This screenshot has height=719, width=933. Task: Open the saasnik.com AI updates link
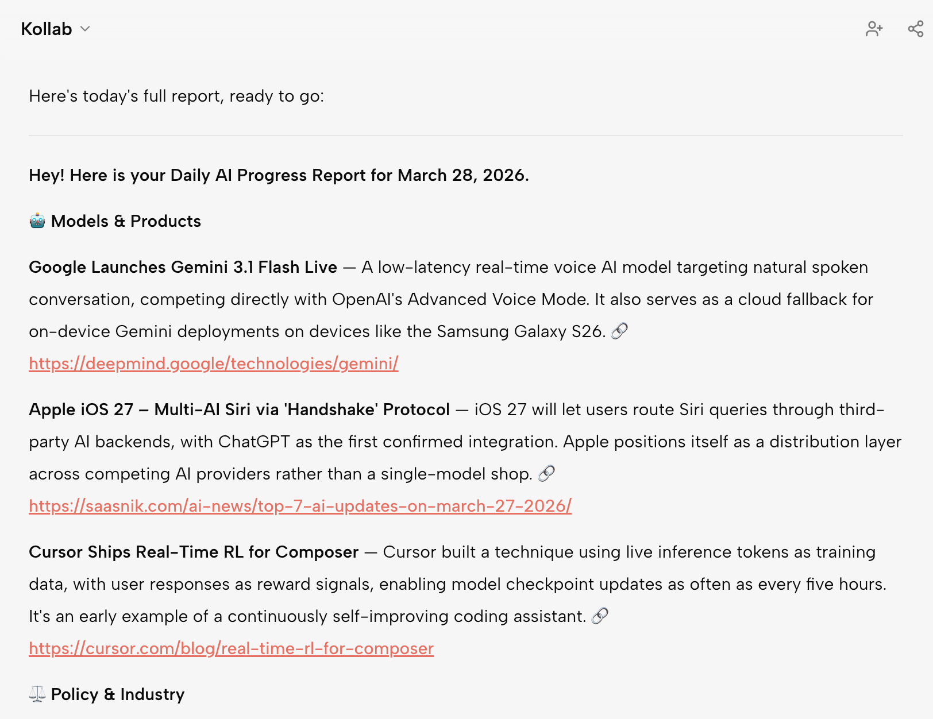click(x=300, y=506)
